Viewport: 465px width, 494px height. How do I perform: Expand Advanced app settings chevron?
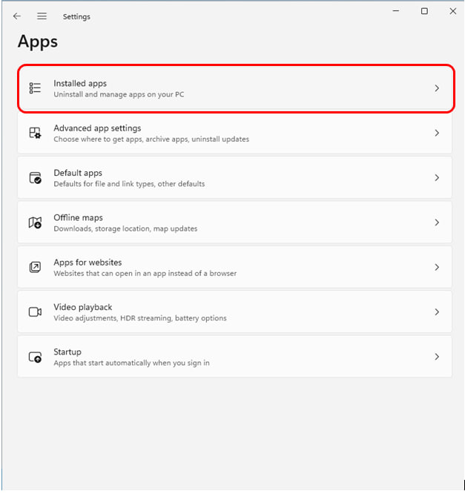point(437,133)
